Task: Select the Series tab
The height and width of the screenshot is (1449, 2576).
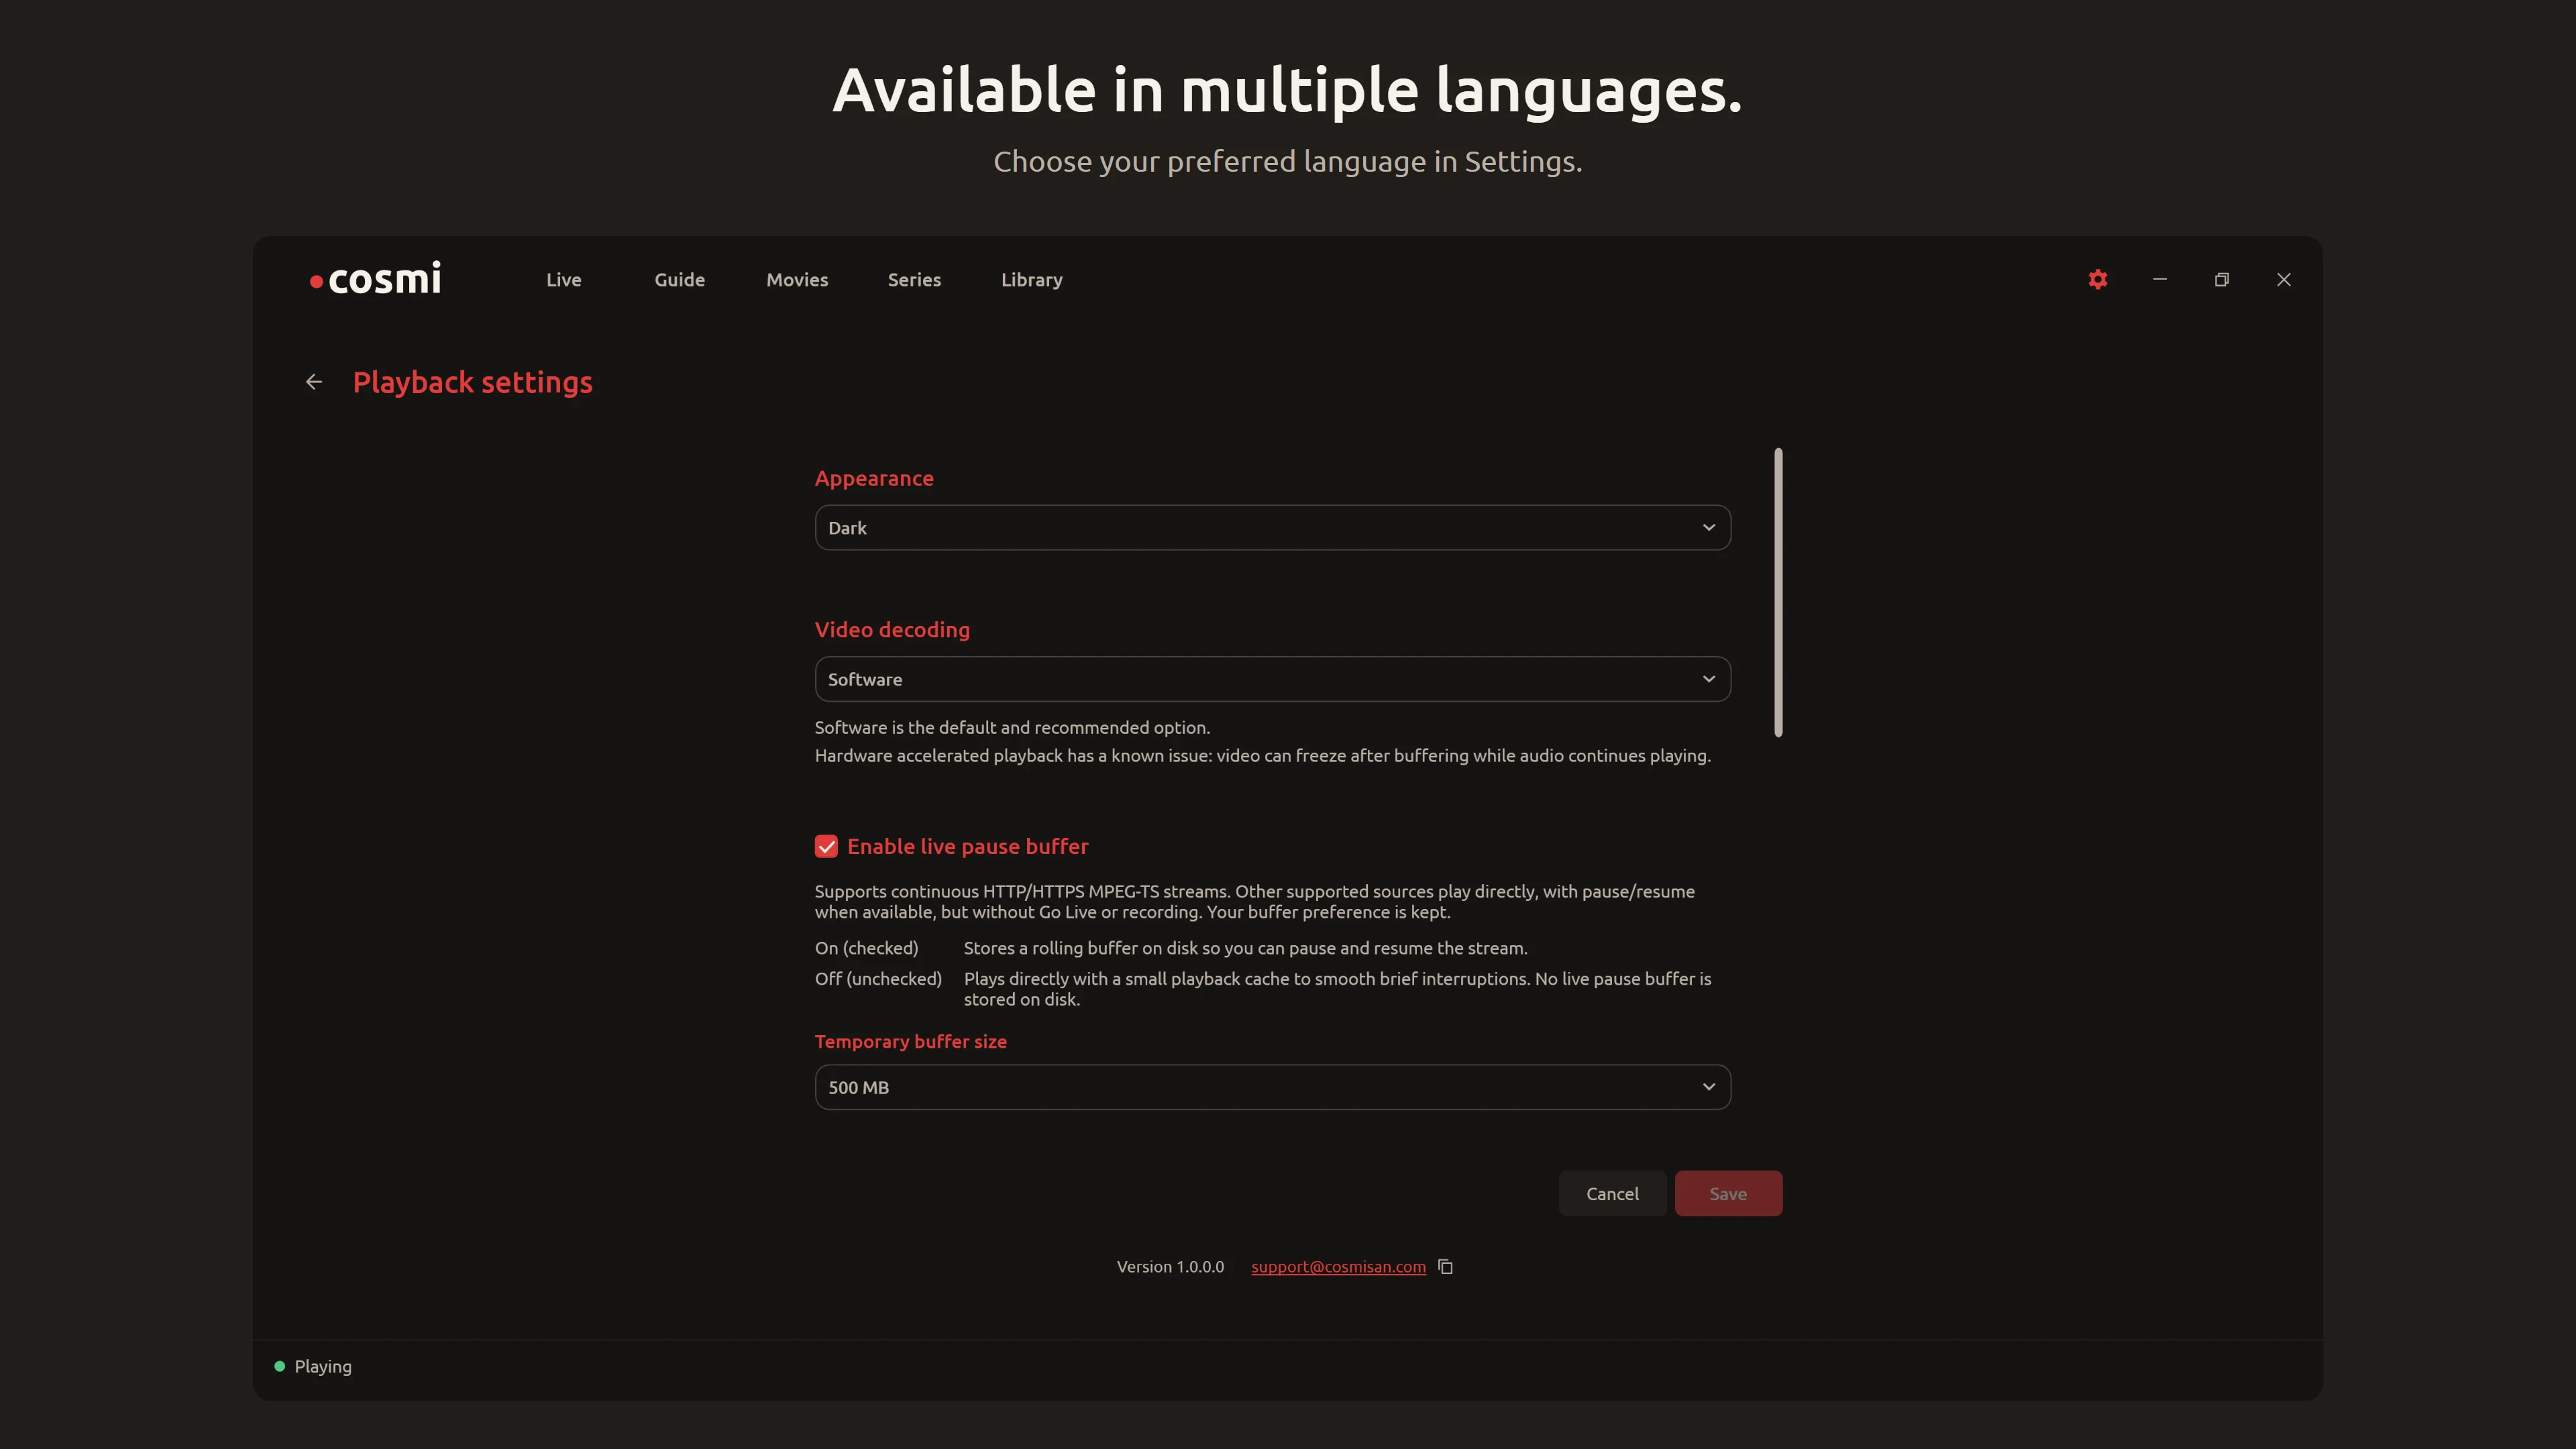Action: (914, 280)
